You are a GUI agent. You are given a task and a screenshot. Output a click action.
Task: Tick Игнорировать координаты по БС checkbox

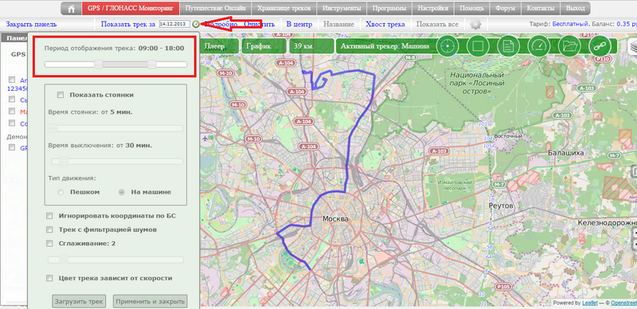(49, 216)
